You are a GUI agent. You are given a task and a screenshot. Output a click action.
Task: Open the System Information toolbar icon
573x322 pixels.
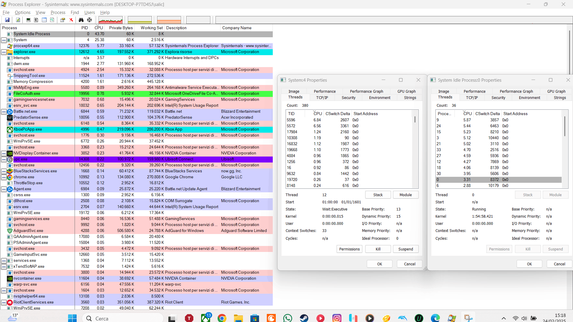tap(28, 20)
